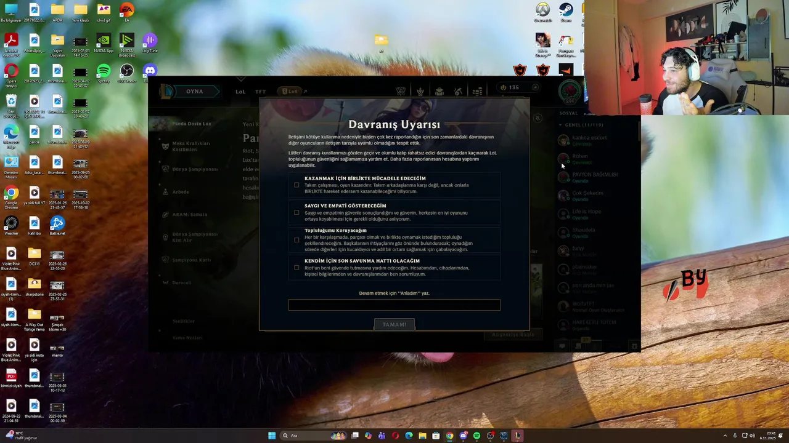Image resolution: width=789 pixels, height=443 pixels.
Task: Open the Yeni klasör desktop folder
Action: click(x=80, y=12)
